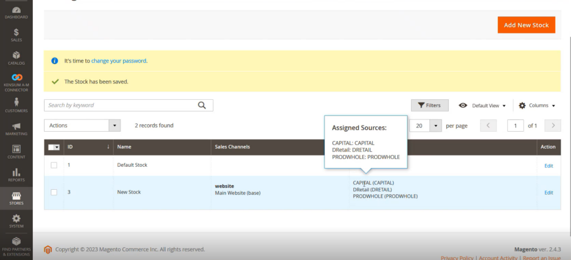Sort by the ID column header
Image resolution: width=571 pixels, height=260 pixels.
88,147
